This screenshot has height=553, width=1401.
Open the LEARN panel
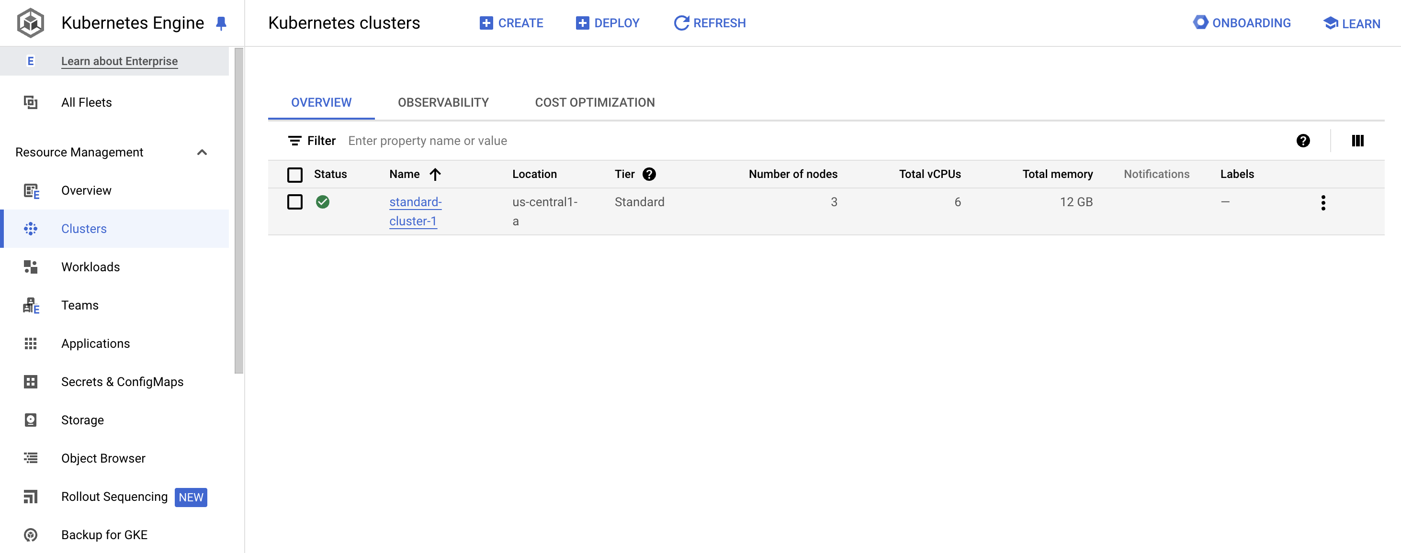click(x=1352, y=23)
